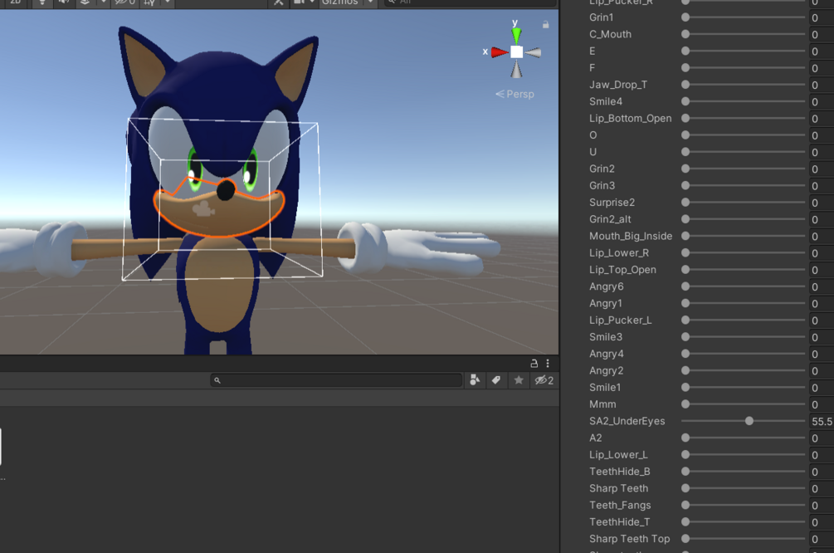The height and width of the screenshot is (553, 834).
Task: Save search to Favorites with the star icon
Action: [519, 380]
